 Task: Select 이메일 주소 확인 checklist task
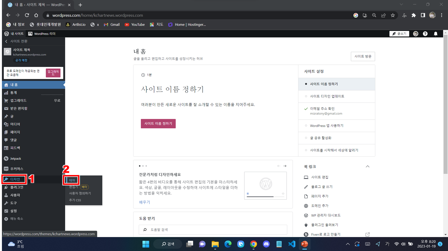pyautogui.click(x=337, y=111)
